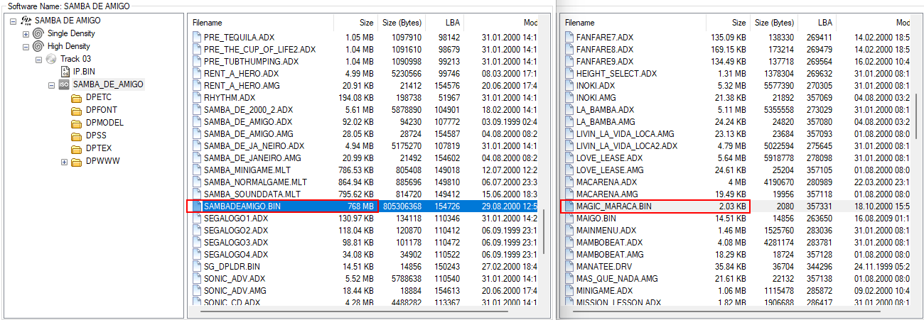
Task: Click file icon of MAGIC_MARACA.BIN
Action: tap(569, 206)
